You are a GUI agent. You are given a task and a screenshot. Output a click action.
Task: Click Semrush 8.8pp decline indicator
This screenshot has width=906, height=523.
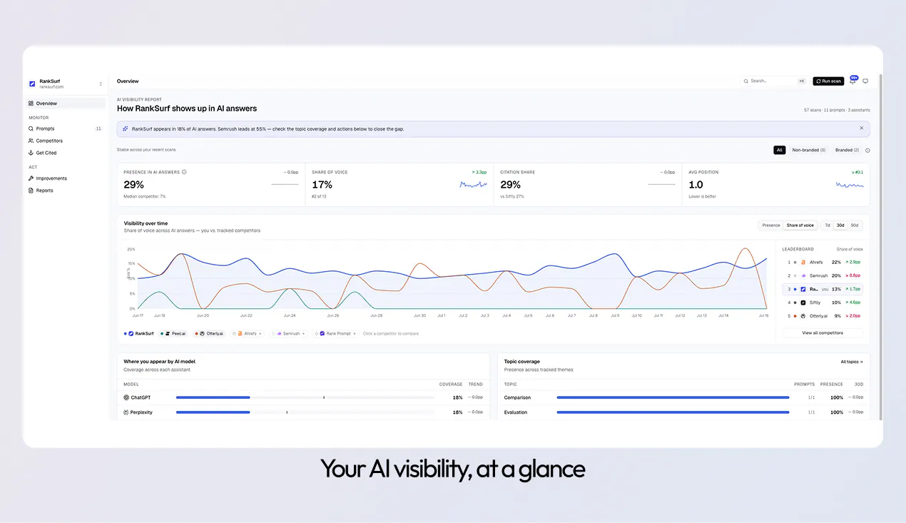click(x=853, y=275)
